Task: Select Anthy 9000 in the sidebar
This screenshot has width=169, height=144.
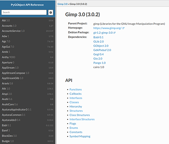Action: [27, 57]
